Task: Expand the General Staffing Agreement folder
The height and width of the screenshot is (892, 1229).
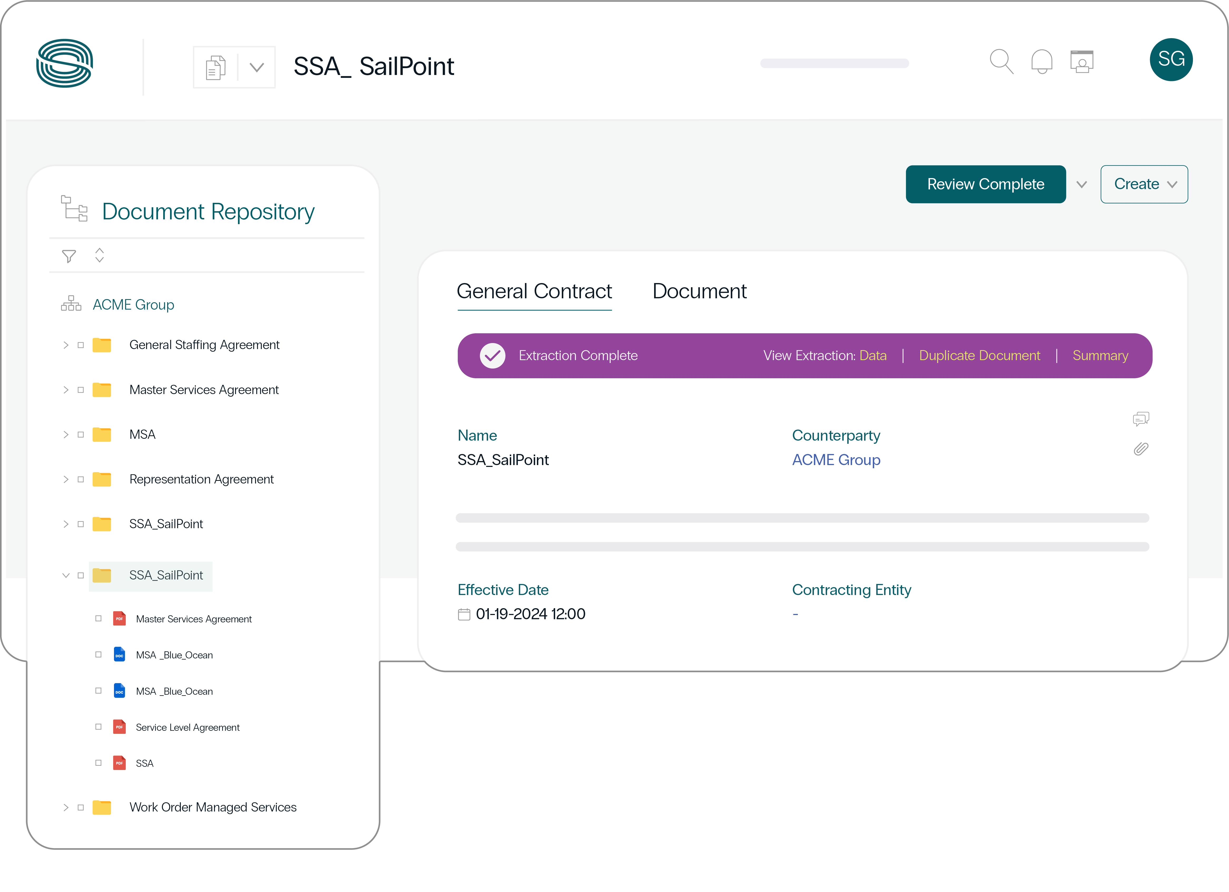Action: click(x=66, y=345)
